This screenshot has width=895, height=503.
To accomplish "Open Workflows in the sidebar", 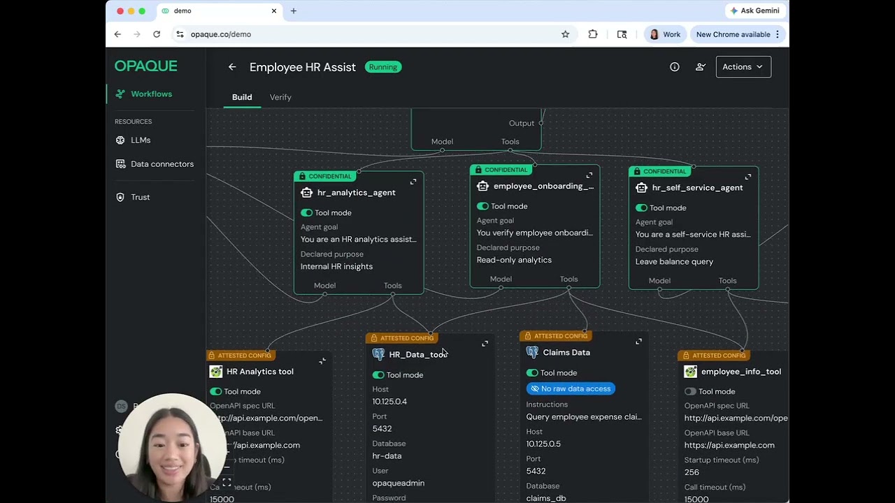I will click(x=151, y=94).
